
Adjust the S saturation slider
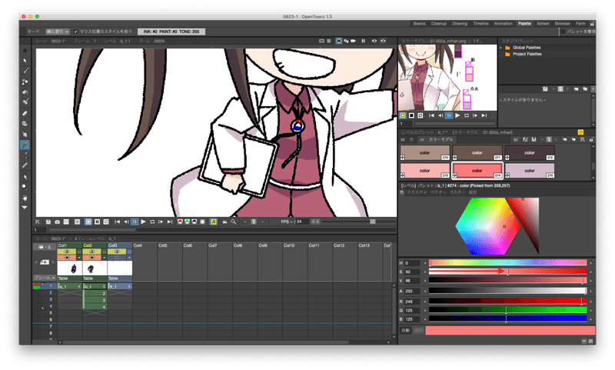(508, 272)
